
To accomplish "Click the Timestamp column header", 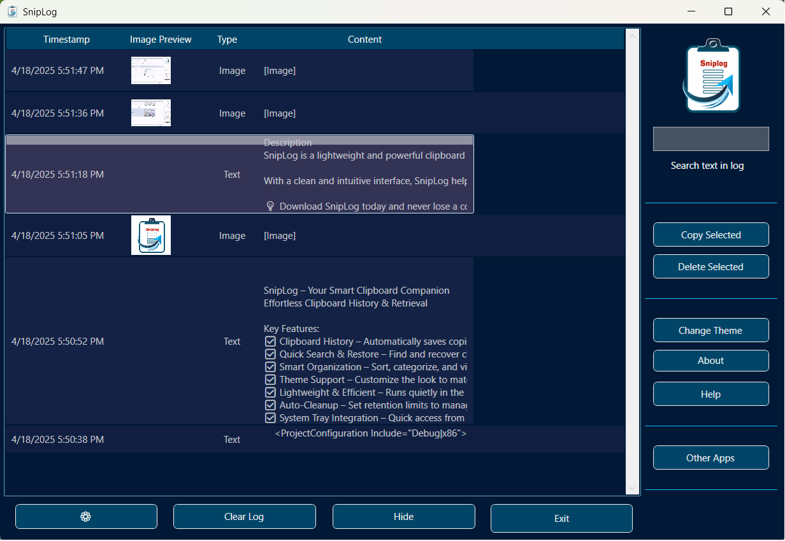I will pyautogui.click(x=67, y=40).
